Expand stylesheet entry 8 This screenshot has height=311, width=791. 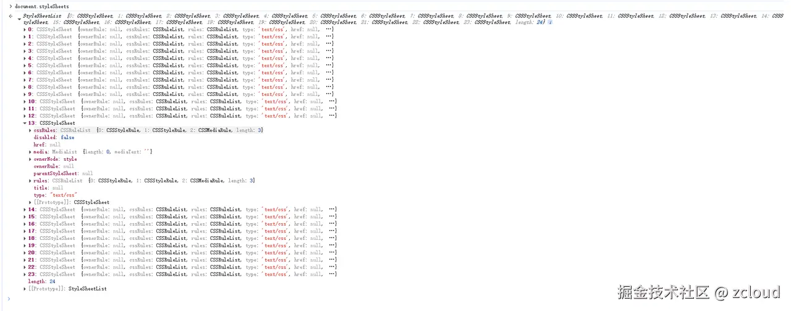pyautogui.click(x=25, y=87)
